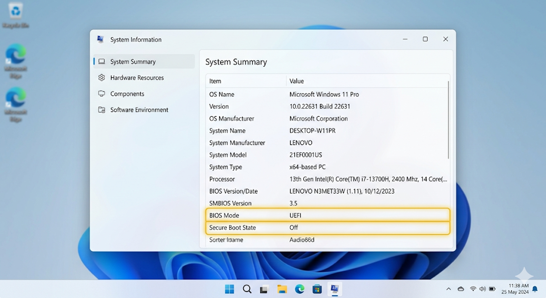The width and height of the screenshot is (546, 298).
Task: Select the BIOS Mode item cell
Action: (x=224, y=216)
